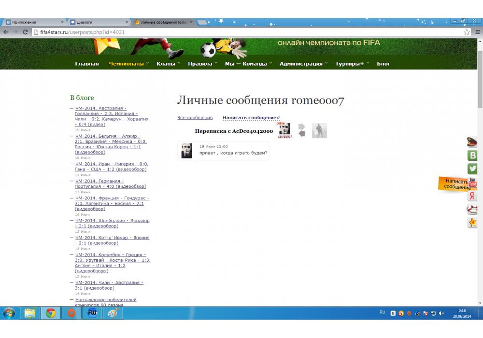Image resolution: width=483 pixels, height=338 pixels.
Task: Go to the Главная menu item
Action: tap(87, 64)
